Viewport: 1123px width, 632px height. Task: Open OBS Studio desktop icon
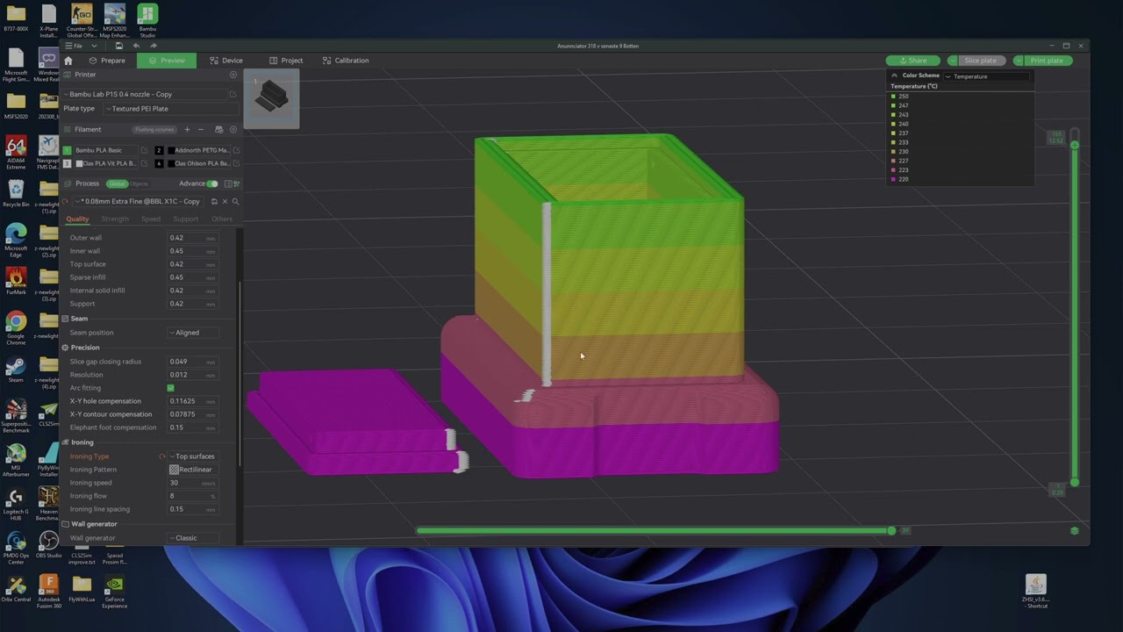pos(48,545)
